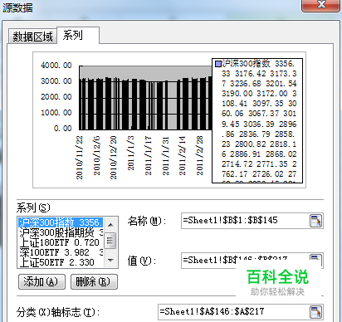Viewport: 342px width, 322px height.
Task: Click range selector icon for 分类(X)轴标志
Action: tap(315, 312)
